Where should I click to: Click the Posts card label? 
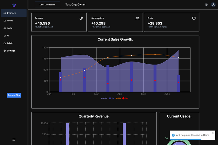click(150, 18)
